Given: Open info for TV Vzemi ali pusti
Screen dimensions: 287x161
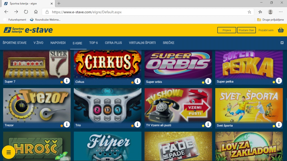Looking at the screenshot, I should [208, 124].
